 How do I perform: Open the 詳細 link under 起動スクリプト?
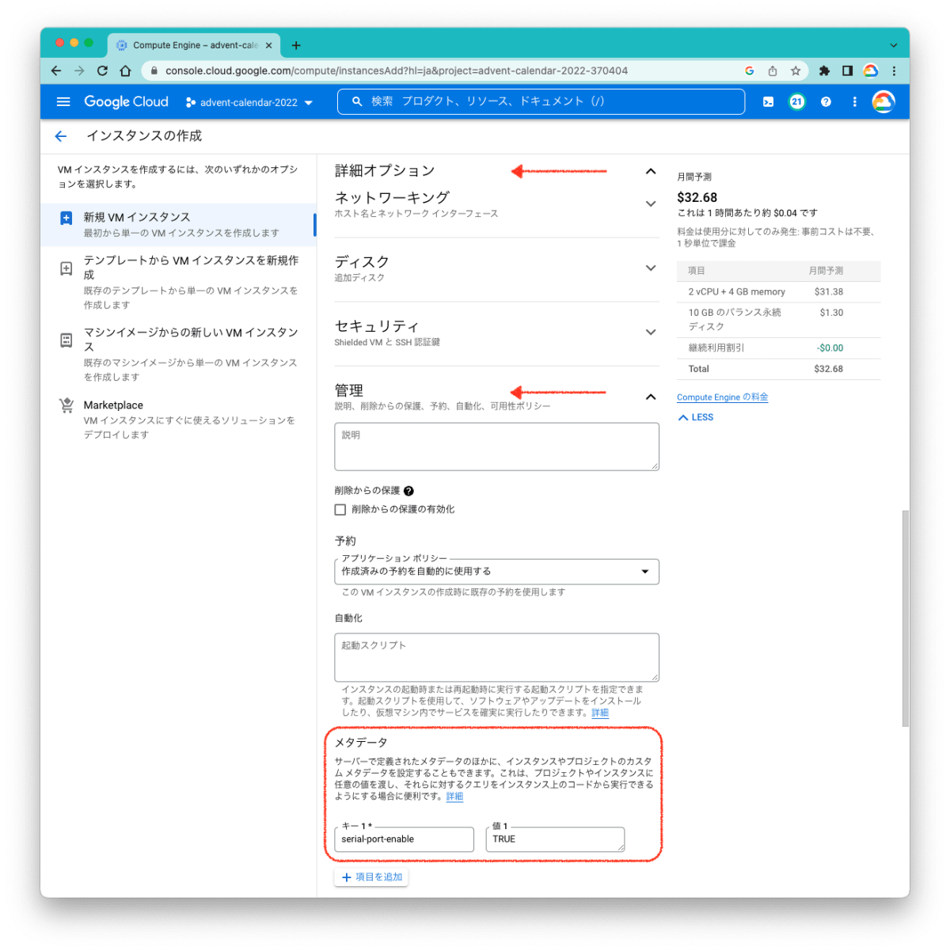pyautogui.click(x=600, y=713)
